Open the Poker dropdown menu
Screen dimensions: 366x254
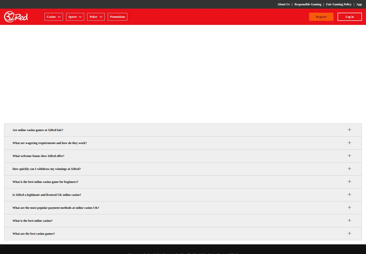(x=96, y=17)
